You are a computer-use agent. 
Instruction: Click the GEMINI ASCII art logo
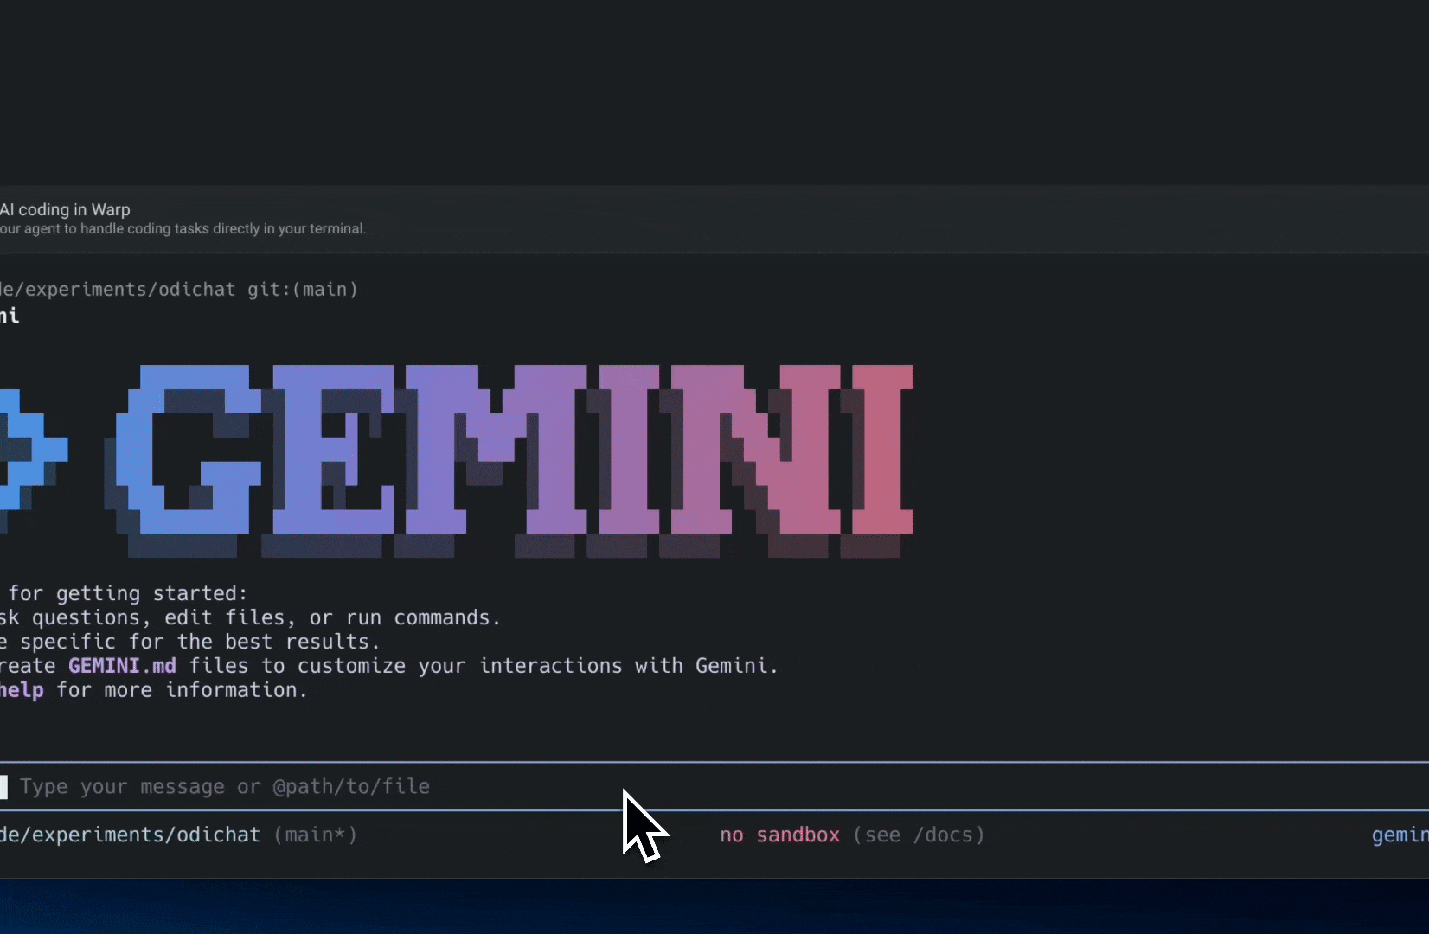[x=510, y=460]
